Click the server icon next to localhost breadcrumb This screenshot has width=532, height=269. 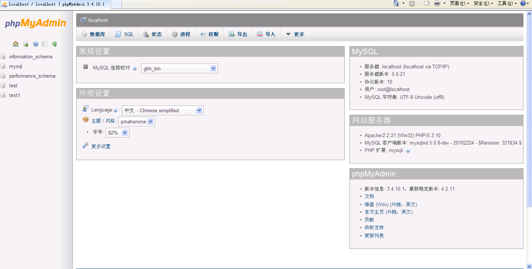pyautogui.click(x=84, y=20)
